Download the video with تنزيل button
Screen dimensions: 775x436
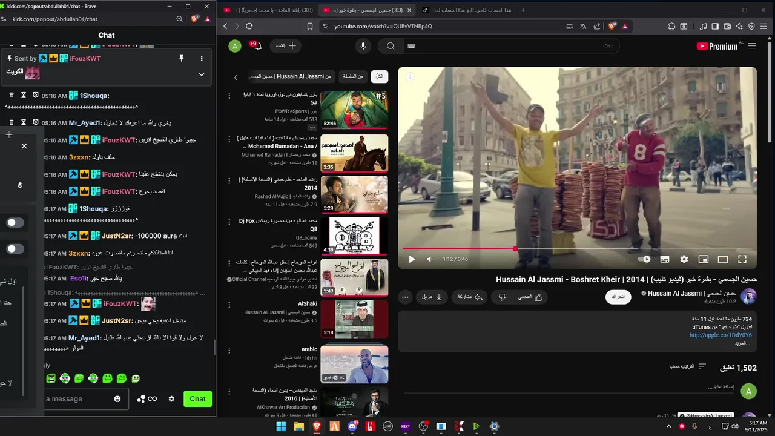click(x=432, y=297)
